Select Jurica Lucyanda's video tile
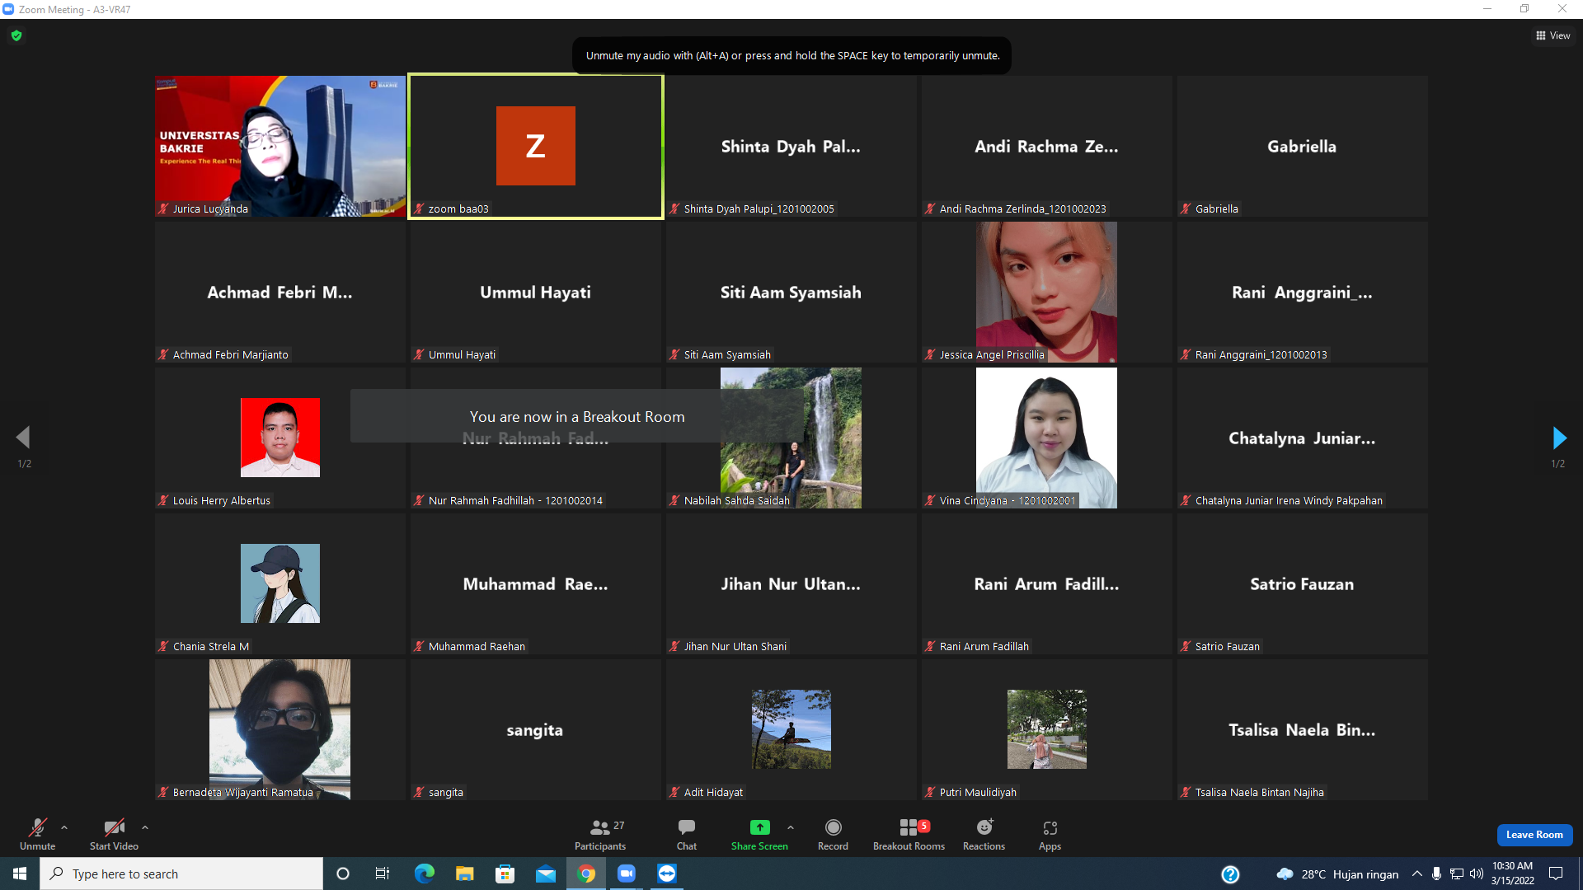This screenshot has height=890, width=1583. click(280, 147)
